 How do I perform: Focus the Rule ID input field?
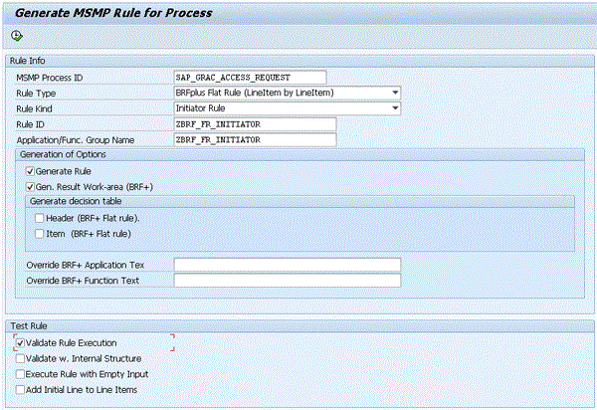[254, 124]
